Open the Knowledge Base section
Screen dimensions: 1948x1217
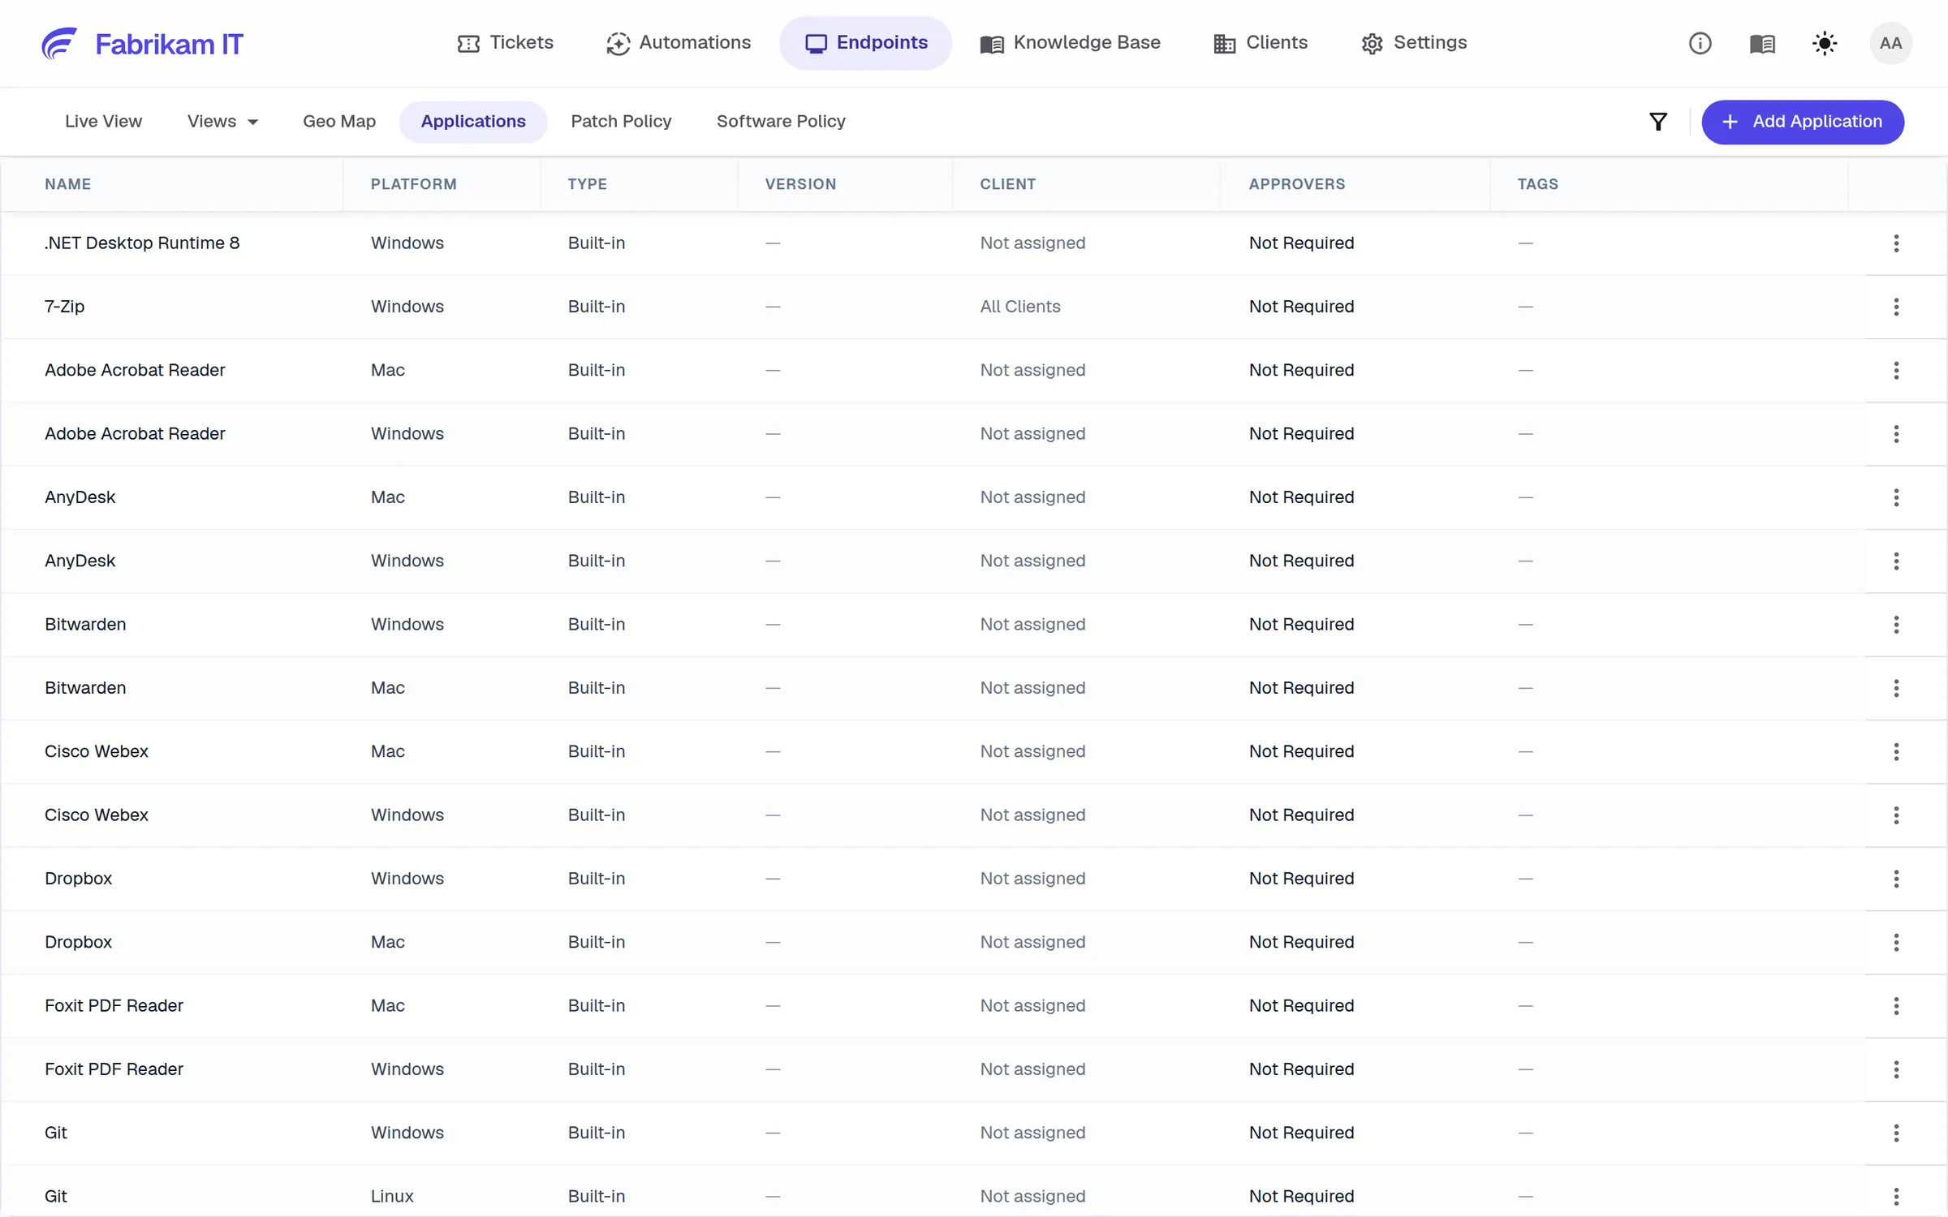point(1070,43)
